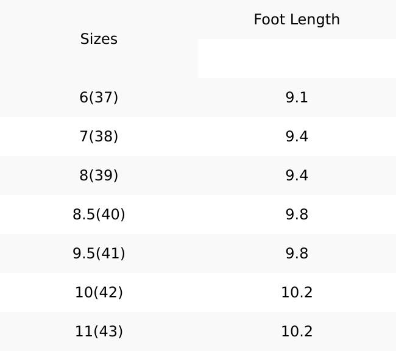Screen dimensions: 396x351
Task: Choose the 10(42) size cell
Action: (99, 292)
